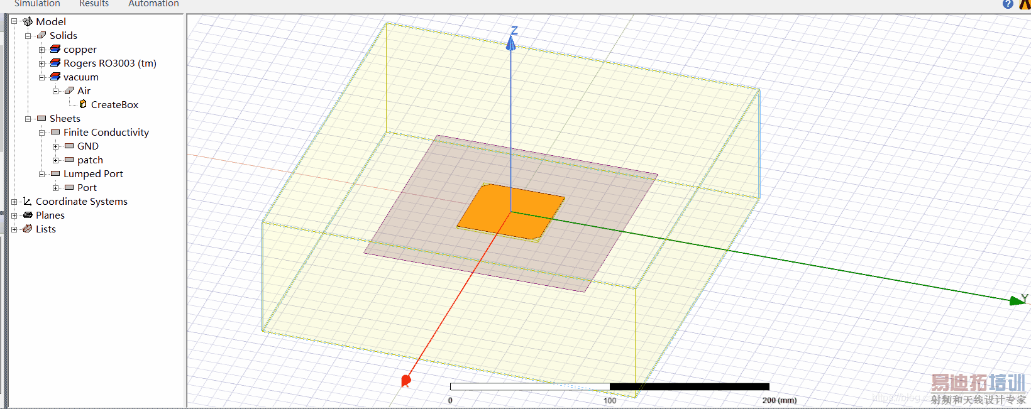Click the copper material icon
Viewport: 1031px width, 409px height.
[55, 49]
